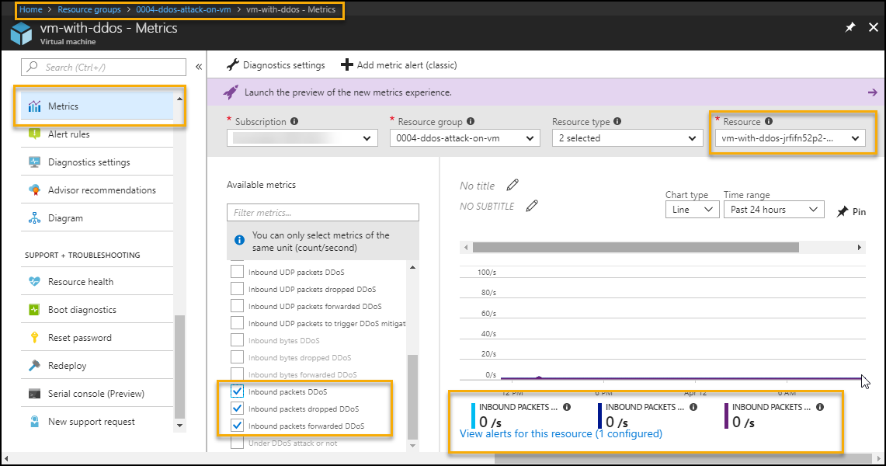Click light blue Inbound Packets legend color bar
The height and width of the screenshot is (466, 886).
coord(474,416)
